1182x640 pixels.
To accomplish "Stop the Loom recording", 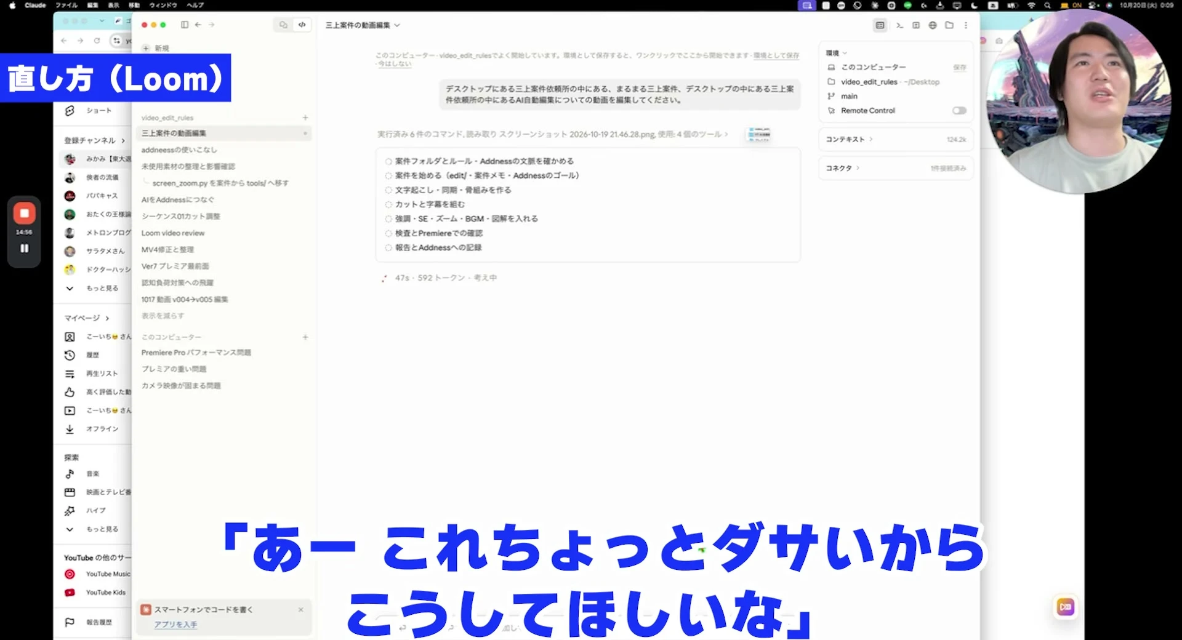I will click(24, 214).
